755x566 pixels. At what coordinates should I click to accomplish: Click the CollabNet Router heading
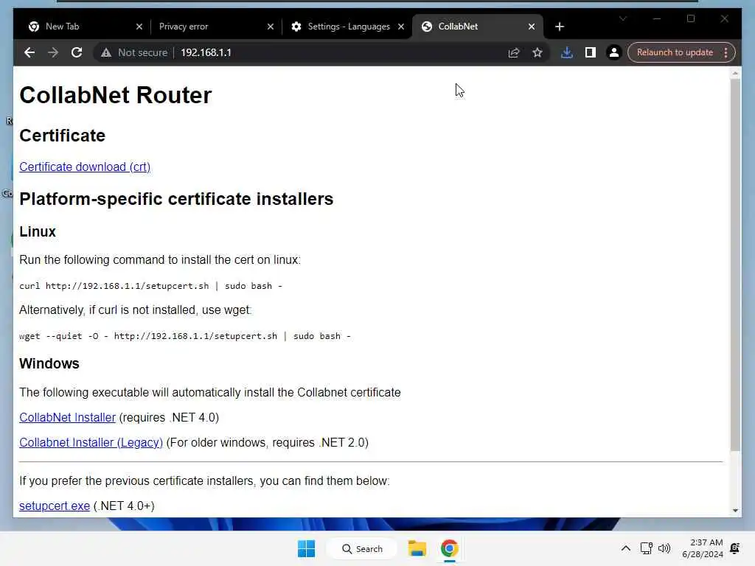[116, 95]
